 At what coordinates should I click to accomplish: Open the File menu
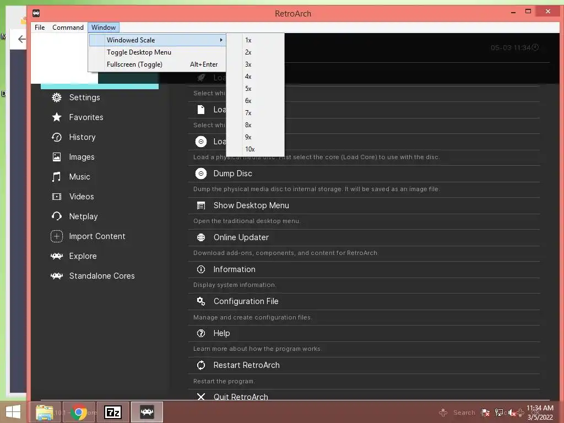[40, 28]
